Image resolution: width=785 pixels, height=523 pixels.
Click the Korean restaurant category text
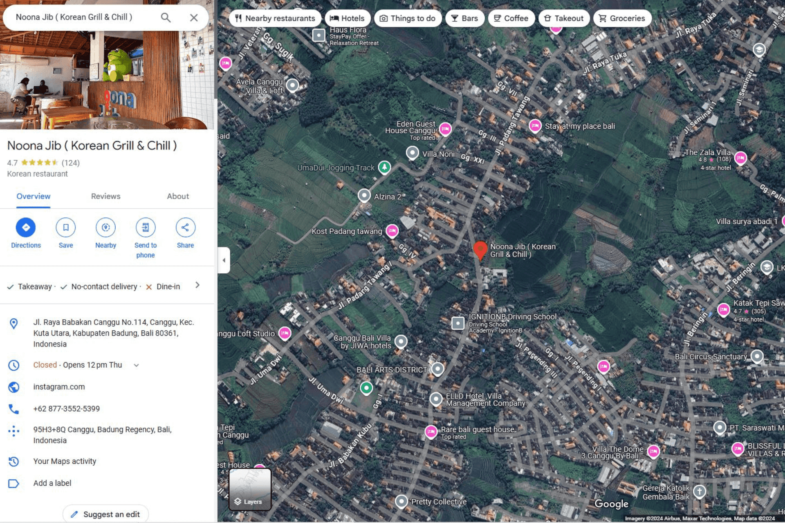click(x=37, y=174)
